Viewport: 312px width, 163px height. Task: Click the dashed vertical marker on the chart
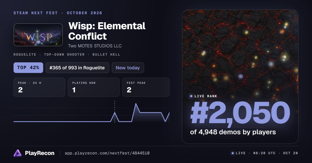115,111
